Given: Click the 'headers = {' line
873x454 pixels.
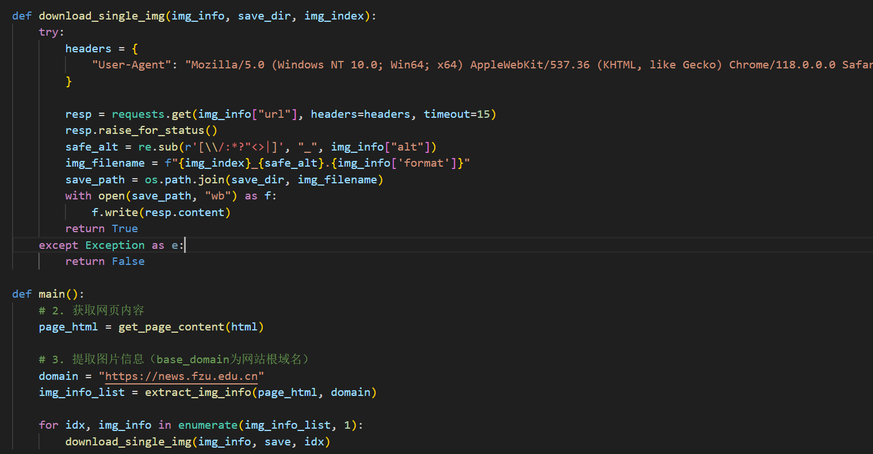Looking at the screenshot, I should click(102, 49).
